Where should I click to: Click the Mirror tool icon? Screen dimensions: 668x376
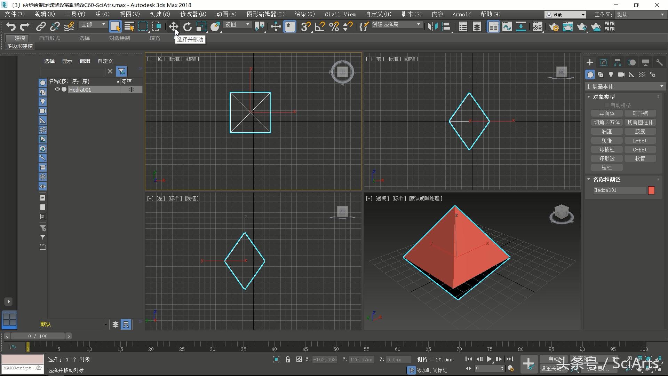[433, 27]
